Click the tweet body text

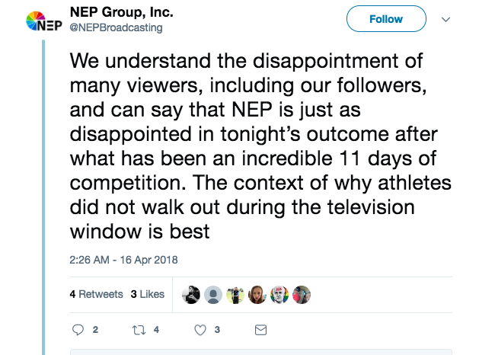(260, 146)
